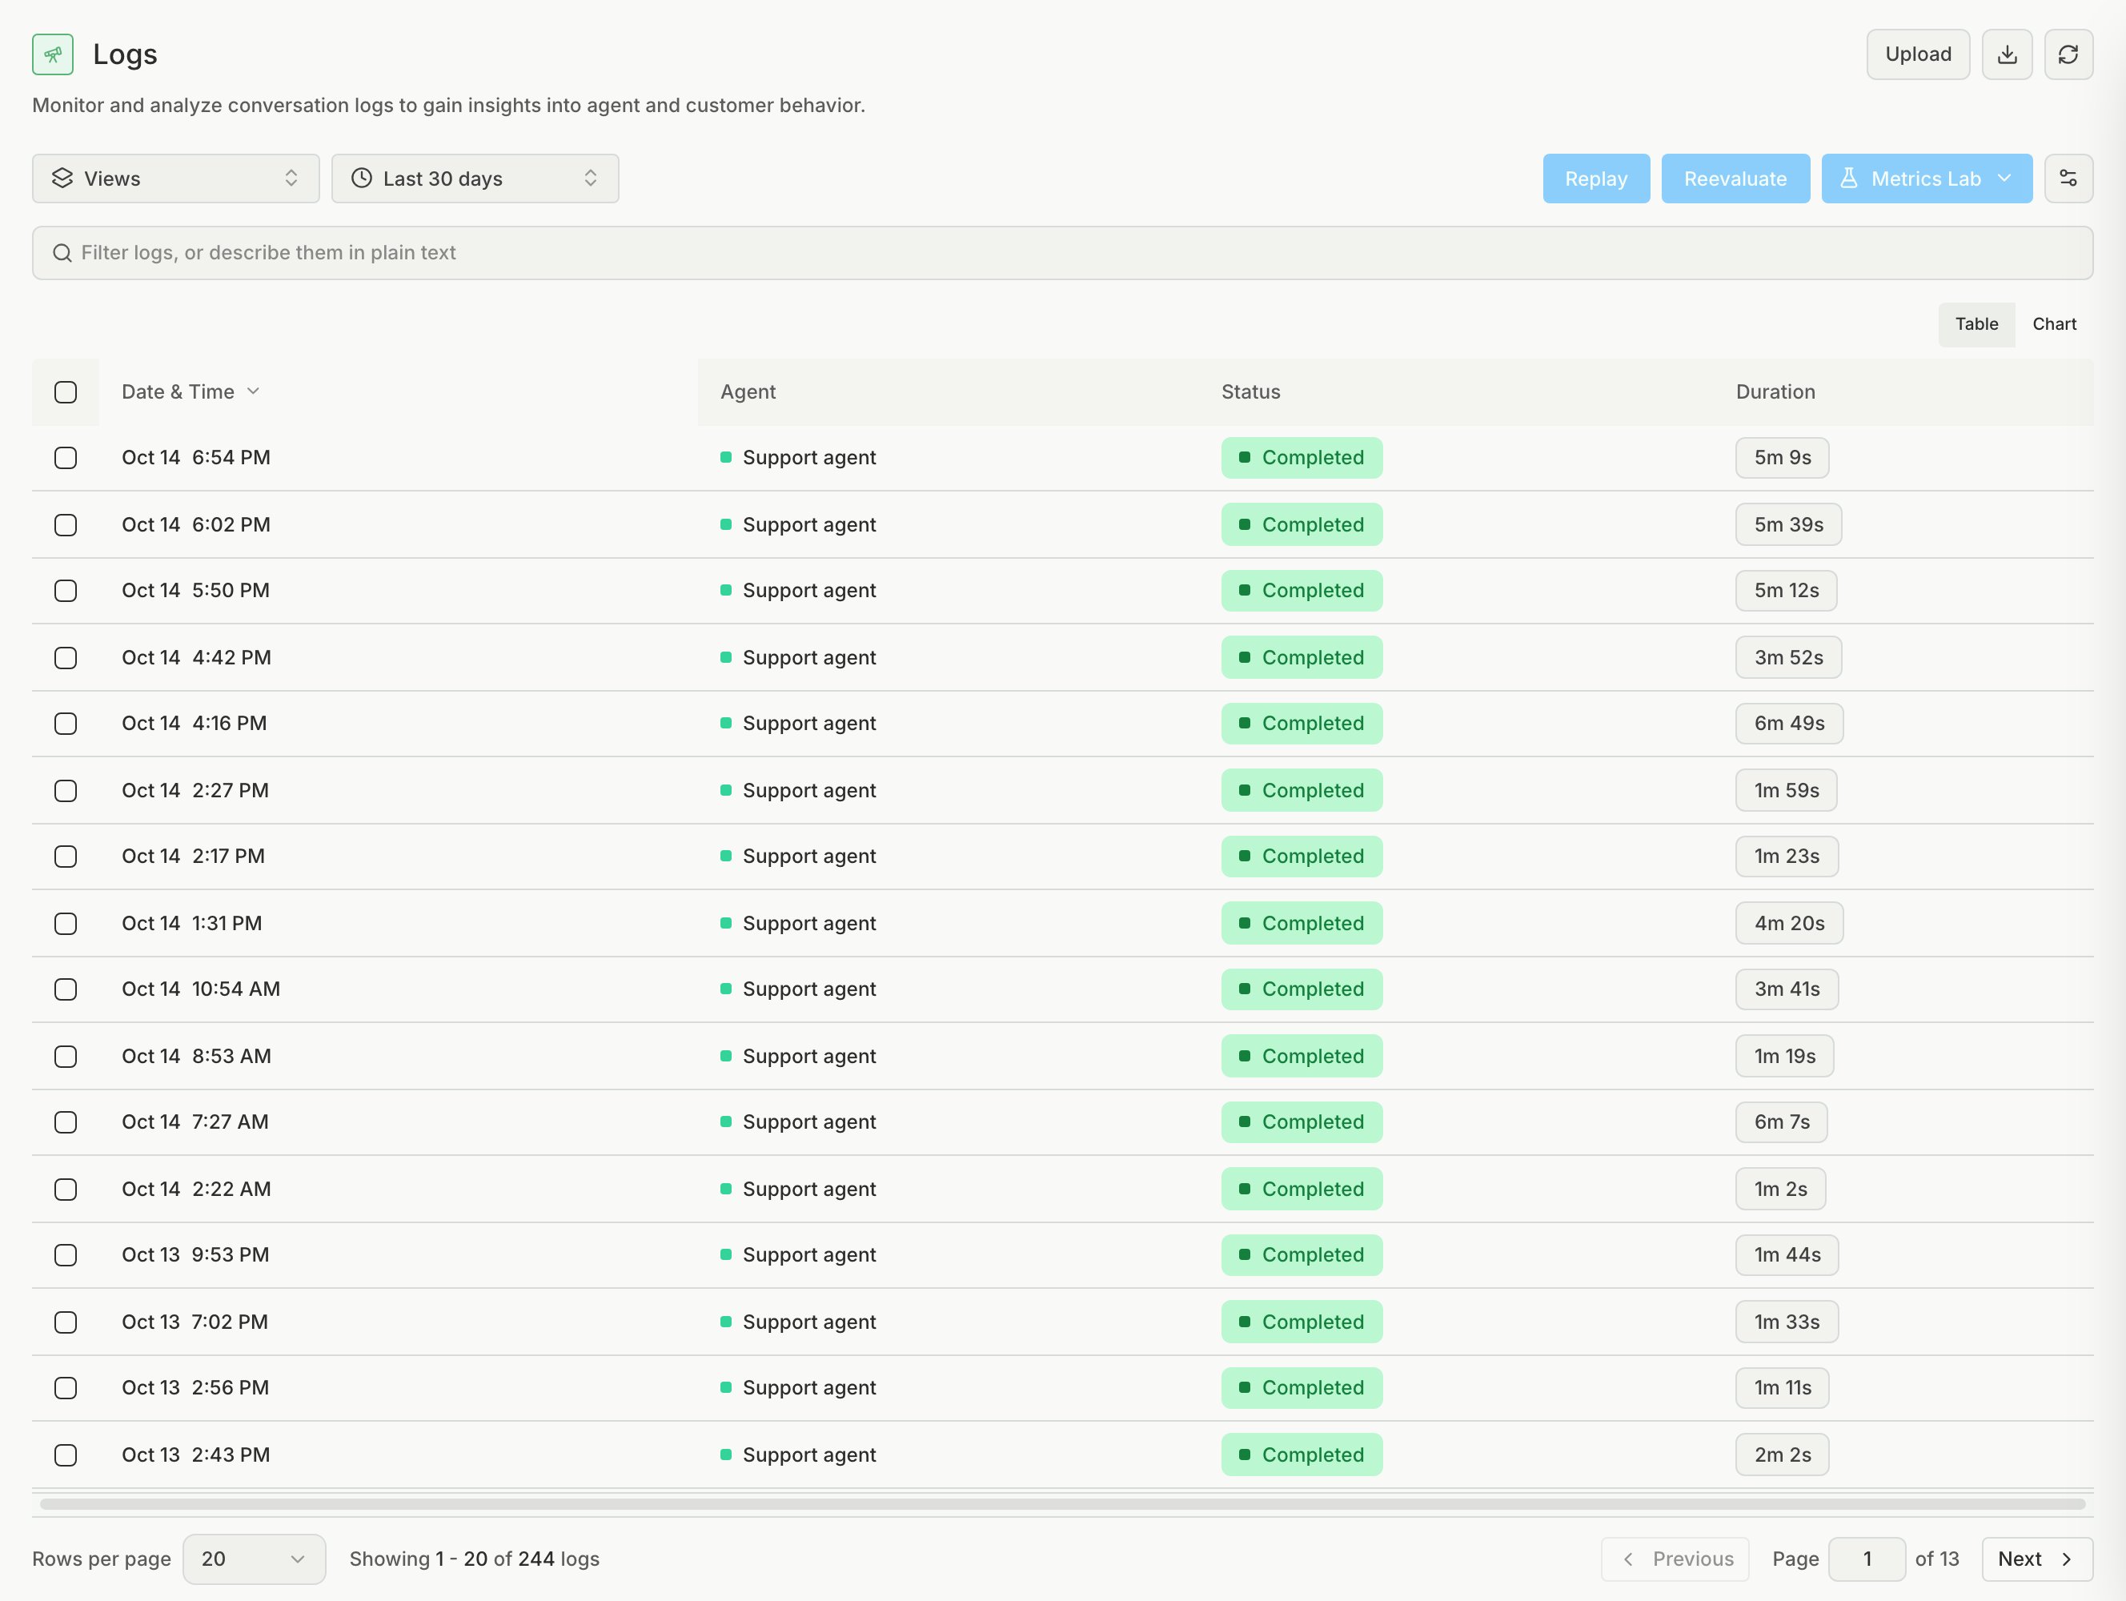Viewport: 2126px width, 1601px height.
Task: Focus the filter logs search field
Action: 1062,253
